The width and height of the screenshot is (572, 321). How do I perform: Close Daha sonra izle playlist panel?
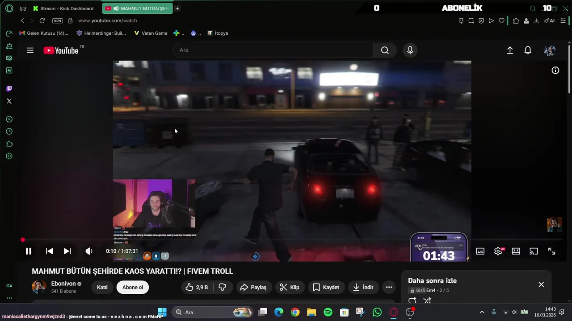pos(541,284)
